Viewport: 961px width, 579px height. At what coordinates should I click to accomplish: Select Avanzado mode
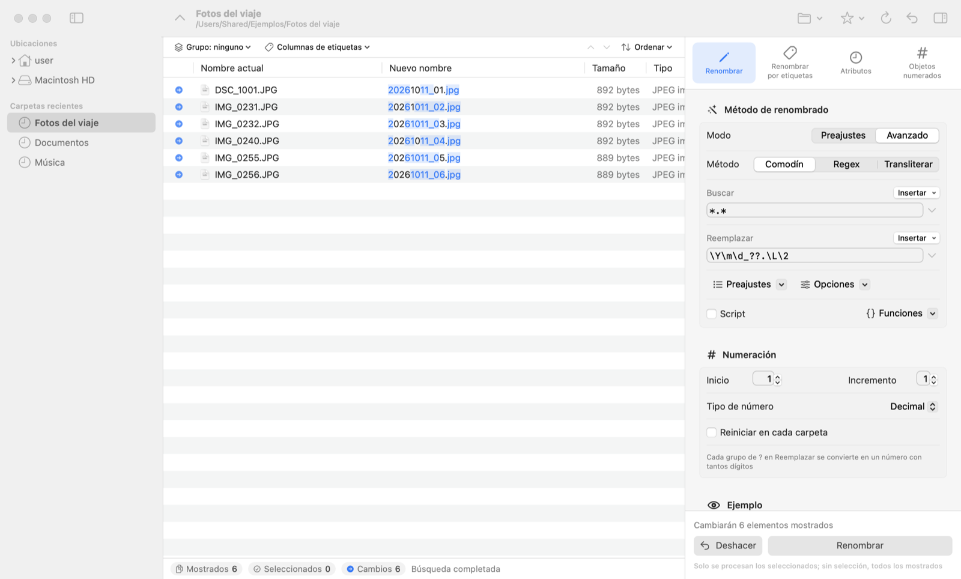907,135
